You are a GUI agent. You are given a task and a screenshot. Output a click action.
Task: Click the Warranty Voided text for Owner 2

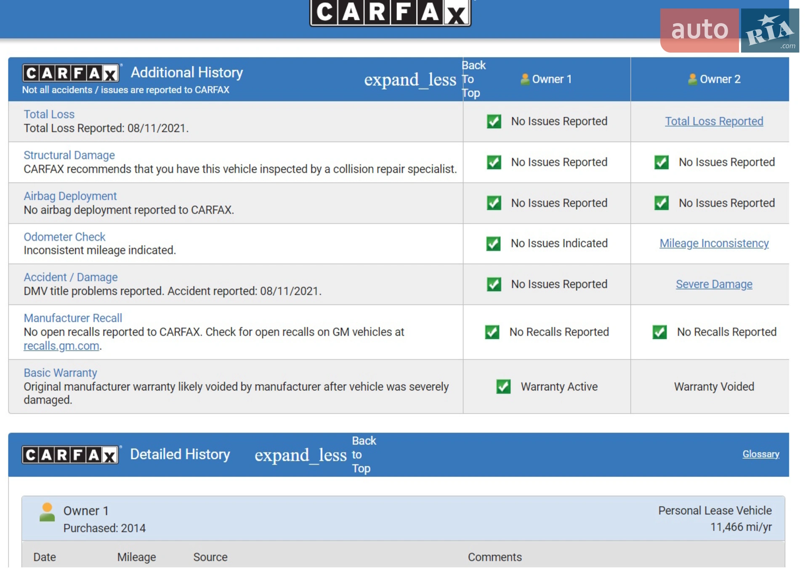click(x=714, y=387)
